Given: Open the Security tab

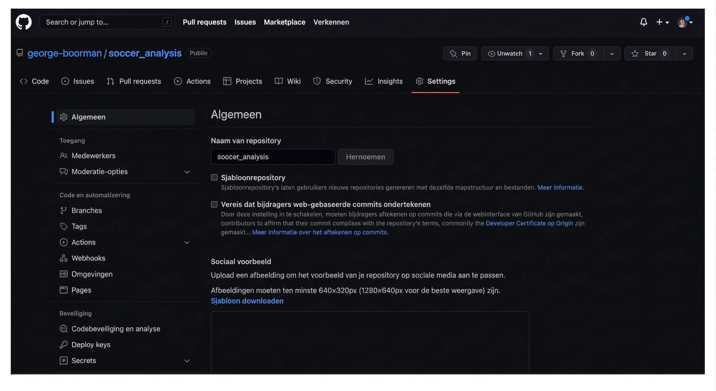Looking at the screenshot, I should tap(332, 81).
